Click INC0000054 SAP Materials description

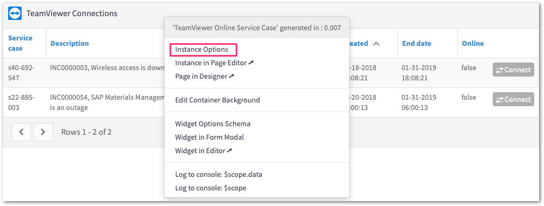point(107,102)
